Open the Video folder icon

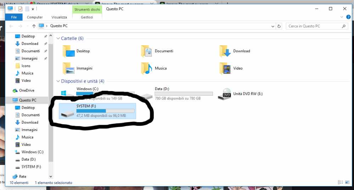[225, 68]
